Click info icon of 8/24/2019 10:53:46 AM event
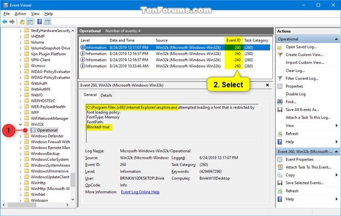Viewport: 341px width, 216px height. (x=83, y=66)
